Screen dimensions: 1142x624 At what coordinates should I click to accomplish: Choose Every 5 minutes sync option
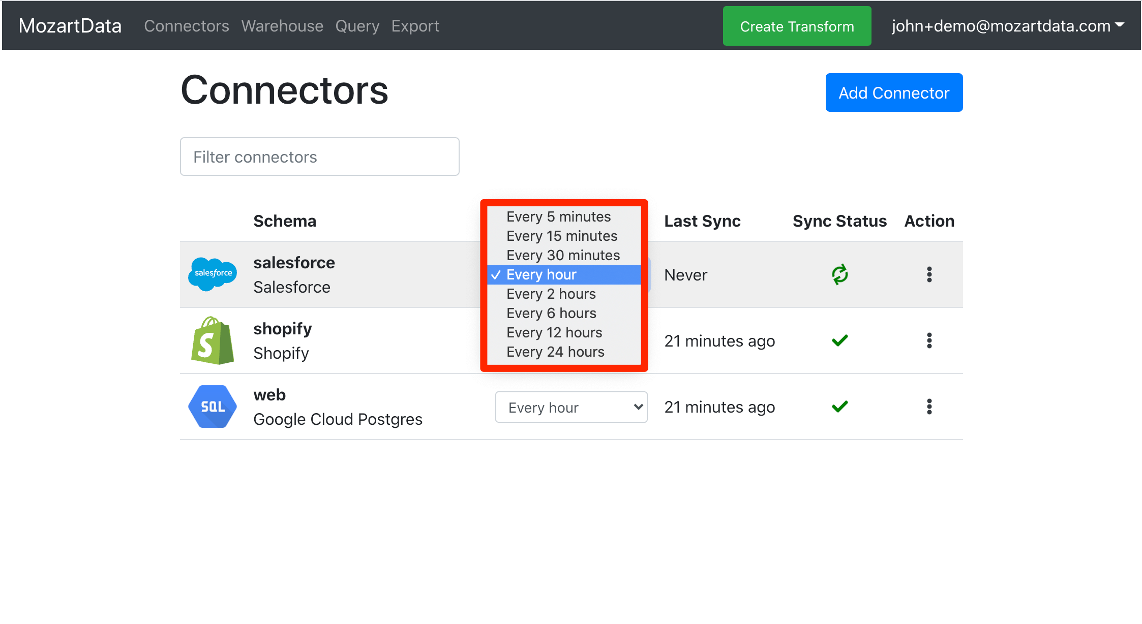[564, 216]
